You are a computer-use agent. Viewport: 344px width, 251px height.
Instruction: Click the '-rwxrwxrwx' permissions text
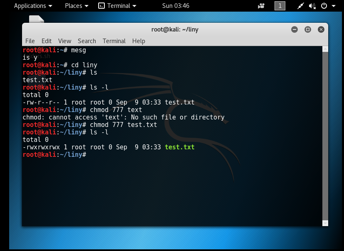point(41,147)
